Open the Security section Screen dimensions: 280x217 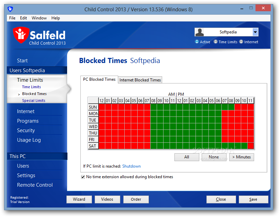(x=26, y=130)
